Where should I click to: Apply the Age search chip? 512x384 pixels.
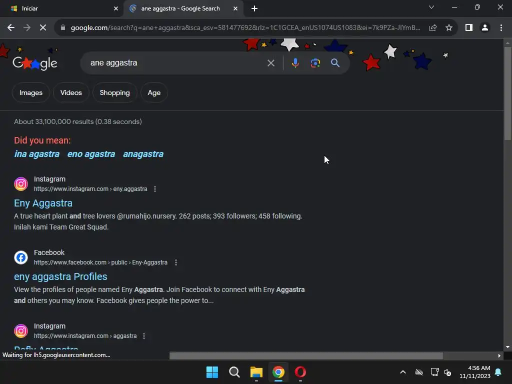[x=154, y=92]
